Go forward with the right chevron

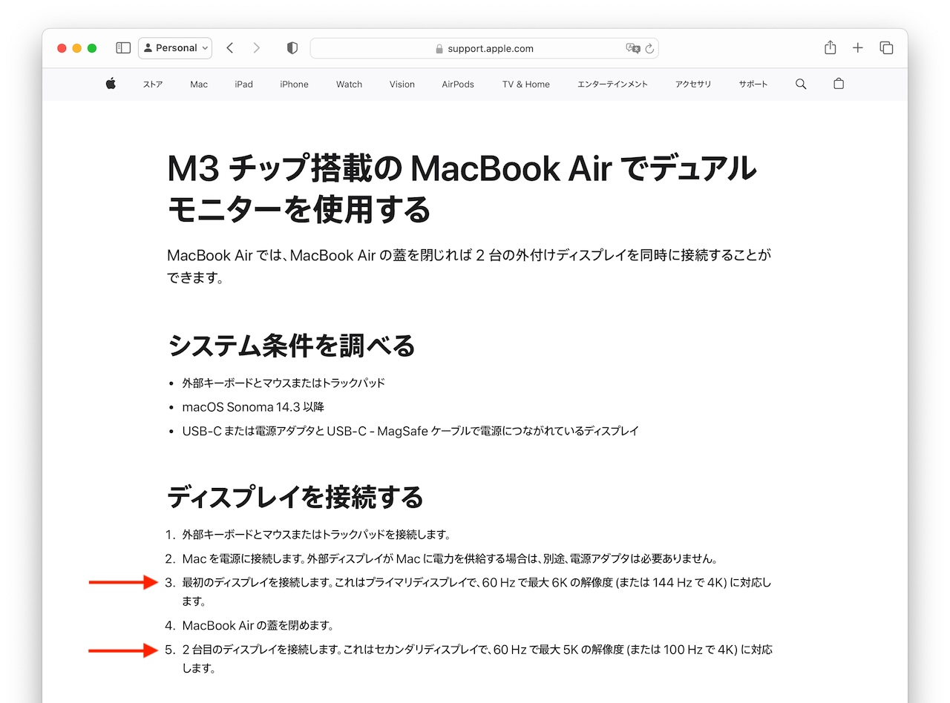pyautogui.click(x=257, y=48)
